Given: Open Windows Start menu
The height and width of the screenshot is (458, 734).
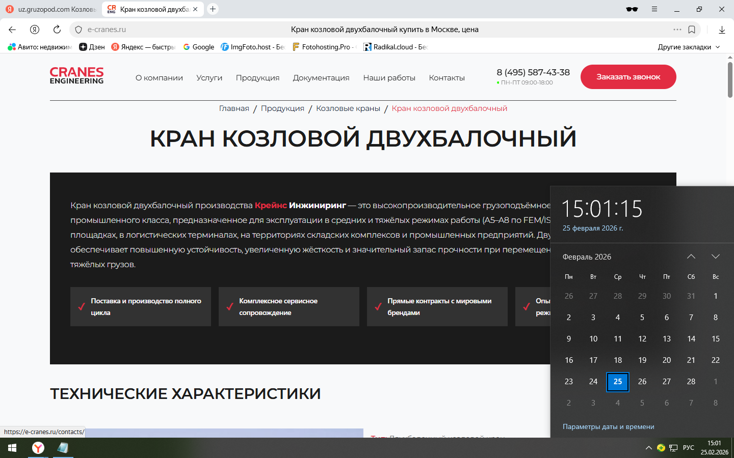Looking at the screenshot, I should (12, 448).
